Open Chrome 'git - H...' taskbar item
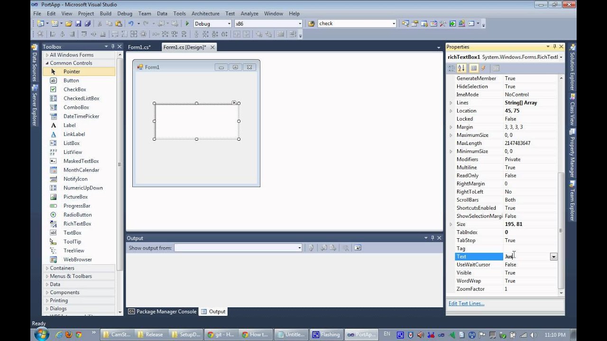 (x=221, y=334)
